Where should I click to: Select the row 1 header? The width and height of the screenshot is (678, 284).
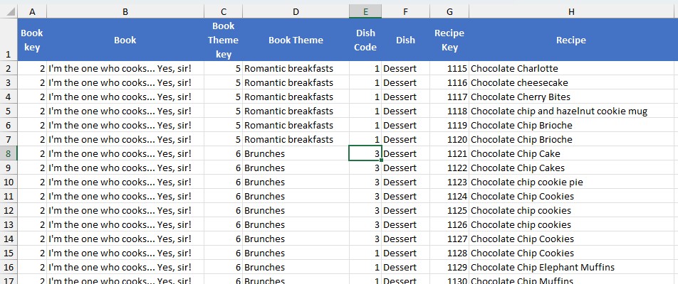tap(9, 40)
